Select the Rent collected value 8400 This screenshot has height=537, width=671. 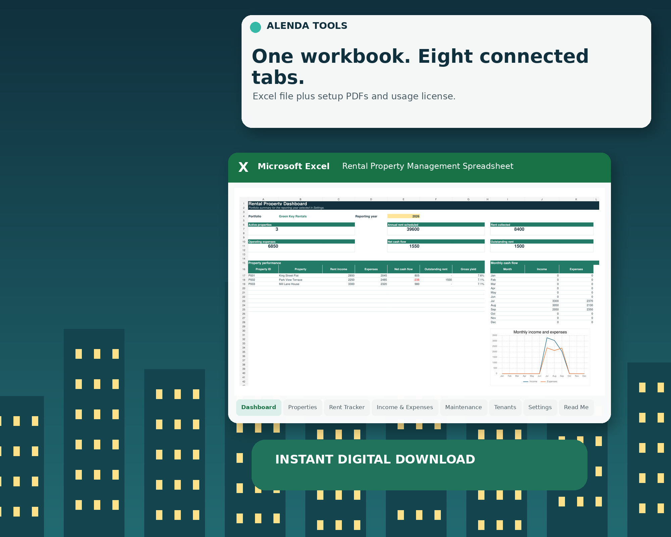coord(519,229)
